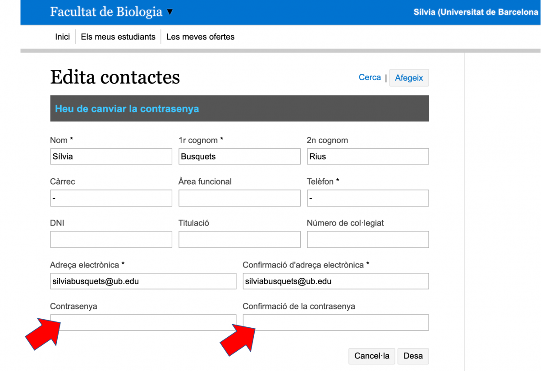Click the Cerca link

pos(370,77)
